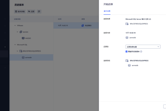Select the aomeidb item in device tree

[28, 57]
